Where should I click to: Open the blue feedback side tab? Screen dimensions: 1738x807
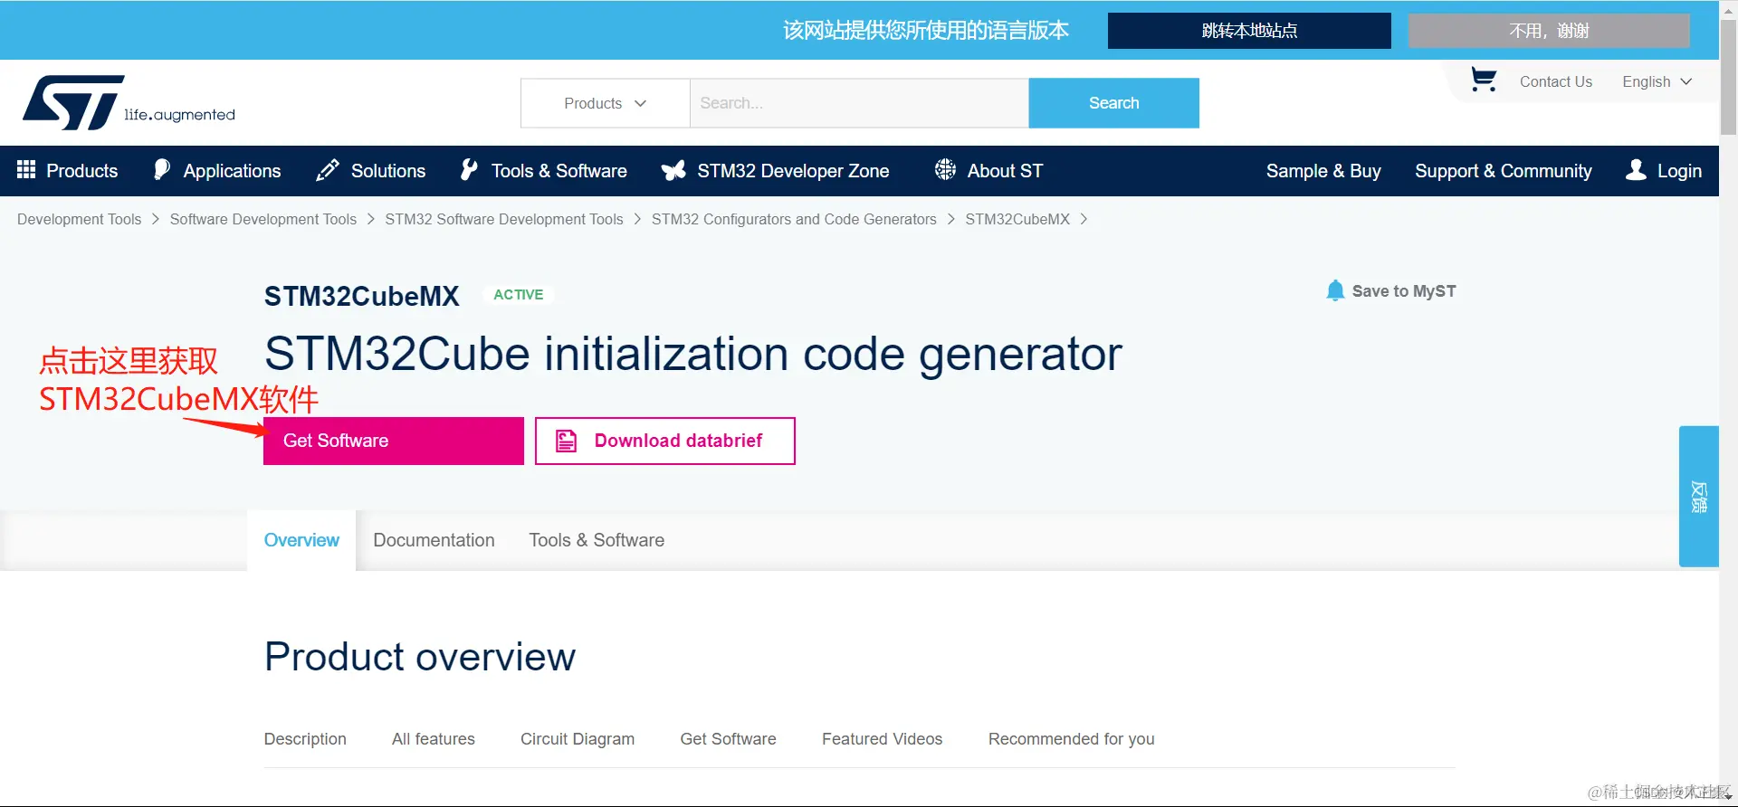point(1698,497)
